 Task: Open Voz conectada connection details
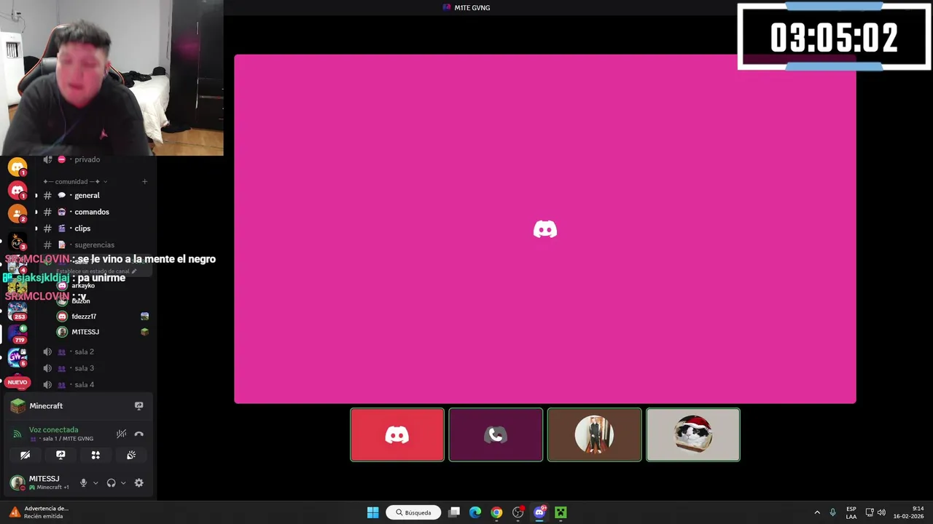click(x=53, y=429)
